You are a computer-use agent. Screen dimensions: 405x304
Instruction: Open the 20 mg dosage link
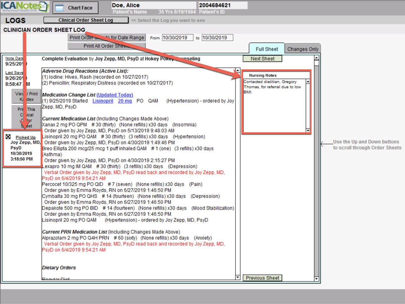tap(124, 101)
